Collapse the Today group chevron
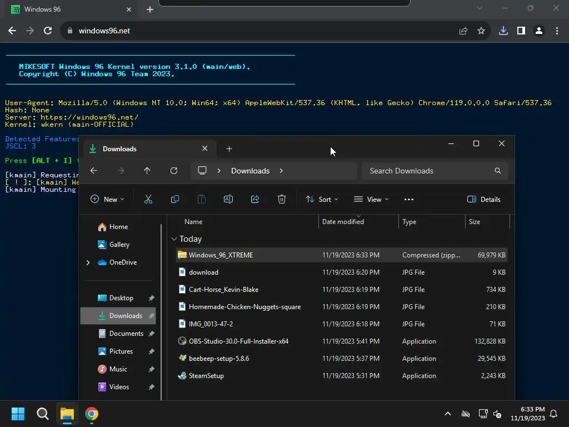This screenshot has height=427, width=569. tap(174, 239)
